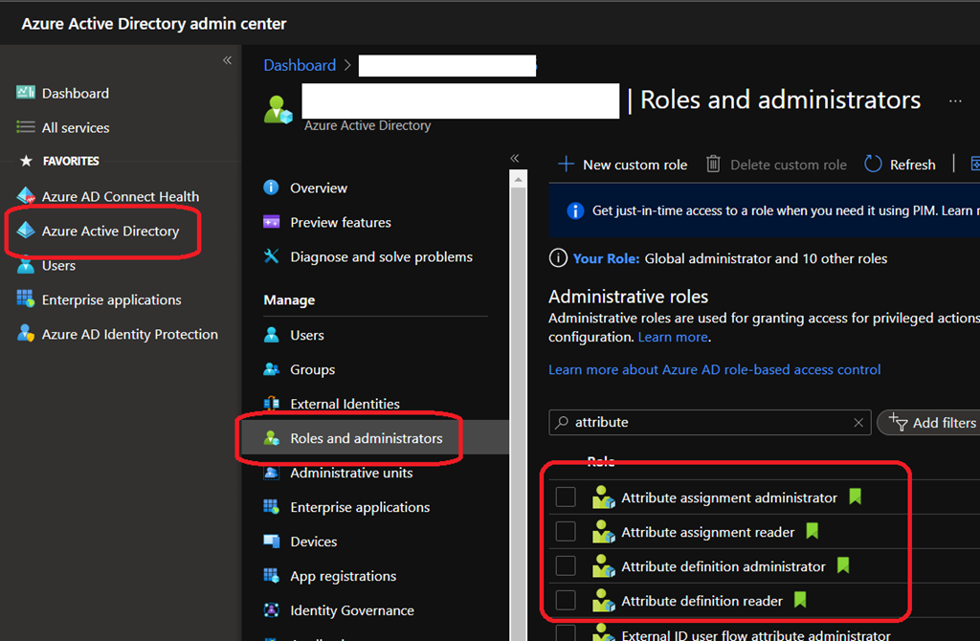
Task: Tick the Attribute definition administrator checkbox
Action: 566,566
